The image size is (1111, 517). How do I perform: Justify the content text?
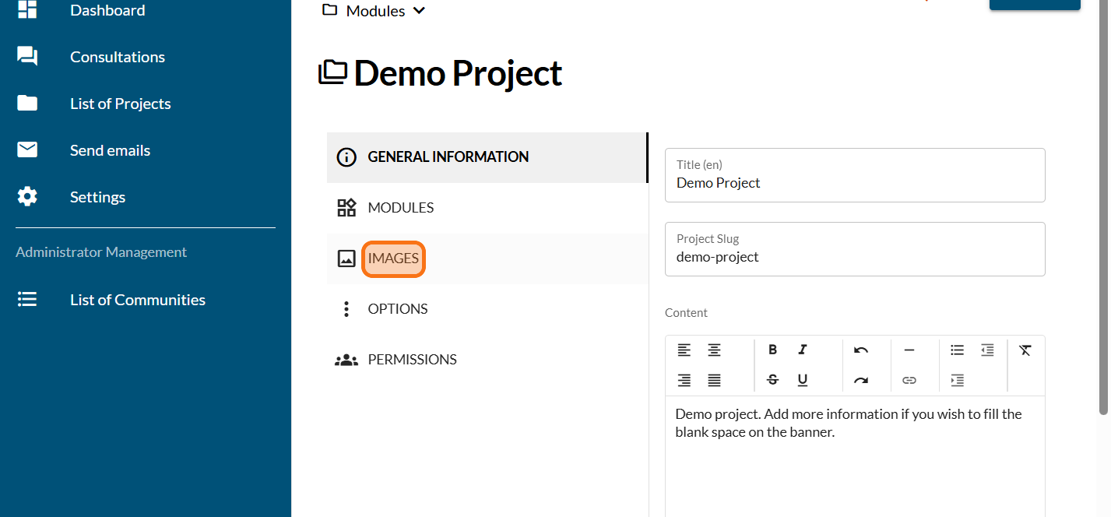[x=714, y=380]
